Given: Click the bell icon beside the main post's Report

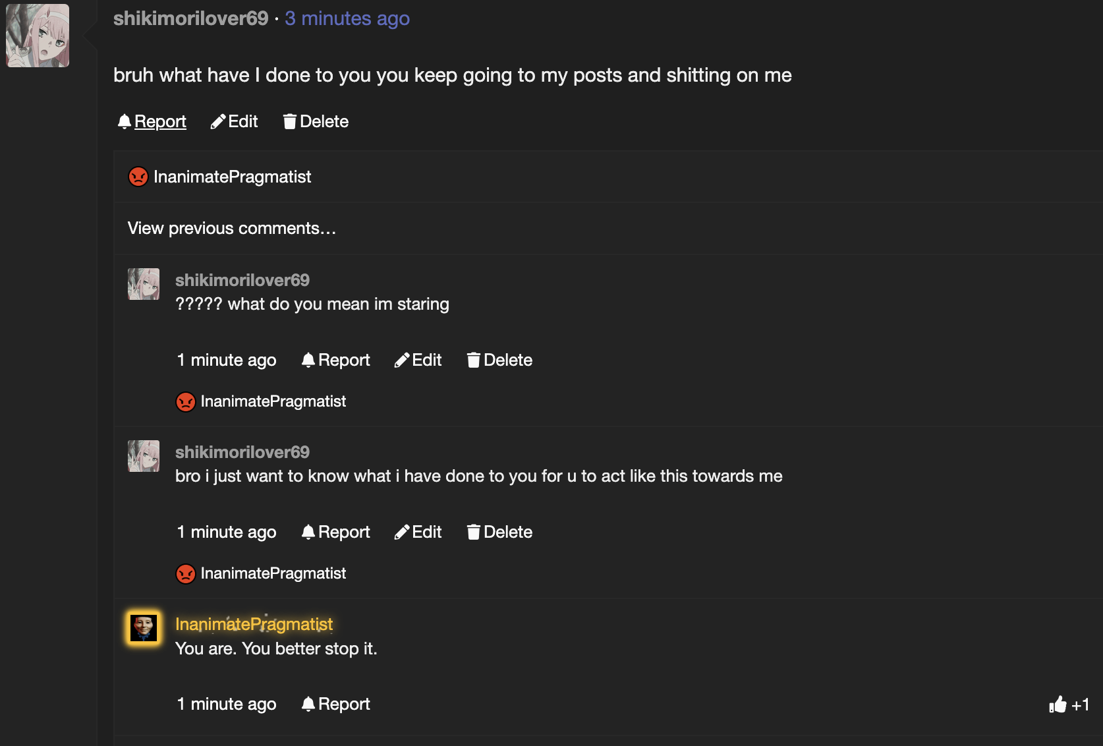Looking at the screenshot, I should coord(124,121).
